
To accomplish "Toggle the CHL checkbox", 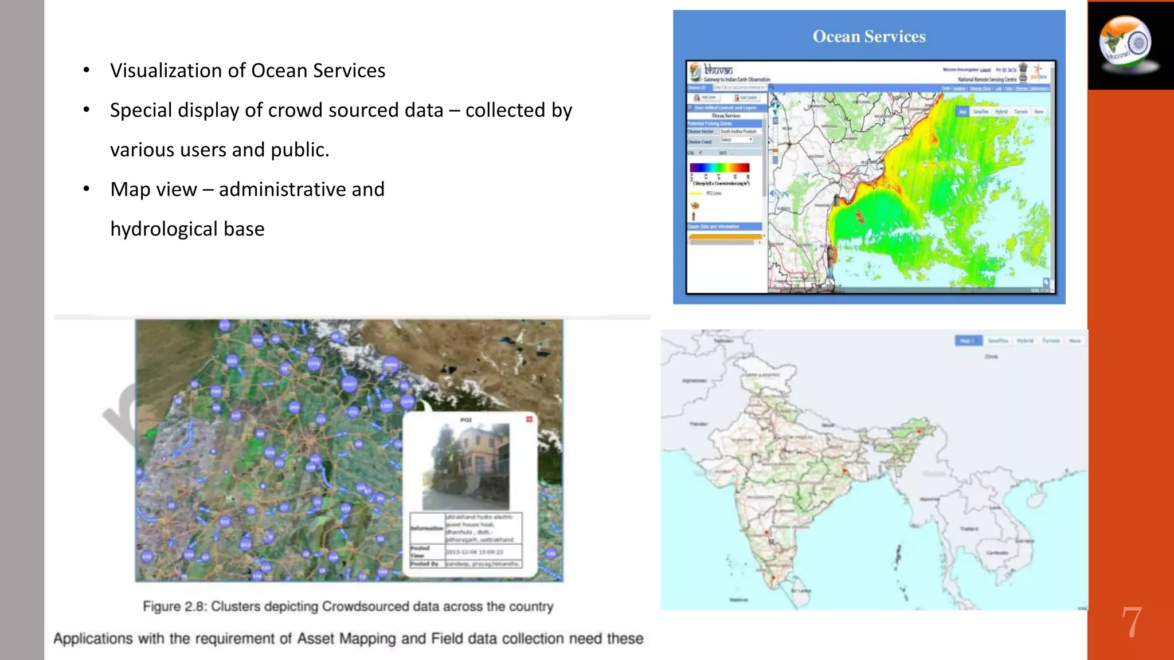I will [701, 152].
